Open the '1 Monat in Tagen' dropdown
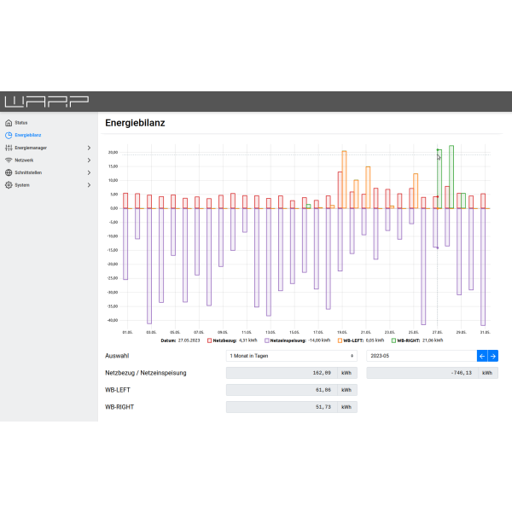This screenshot has height=512, width=512. tap(292, 356)
